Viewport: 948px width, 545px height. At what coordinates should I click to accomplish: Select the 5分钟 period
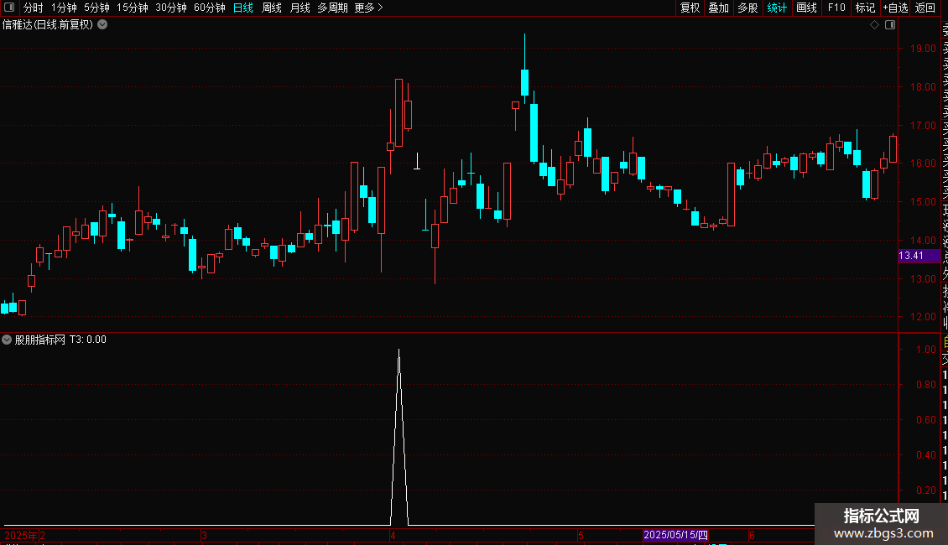click(96, 8)
